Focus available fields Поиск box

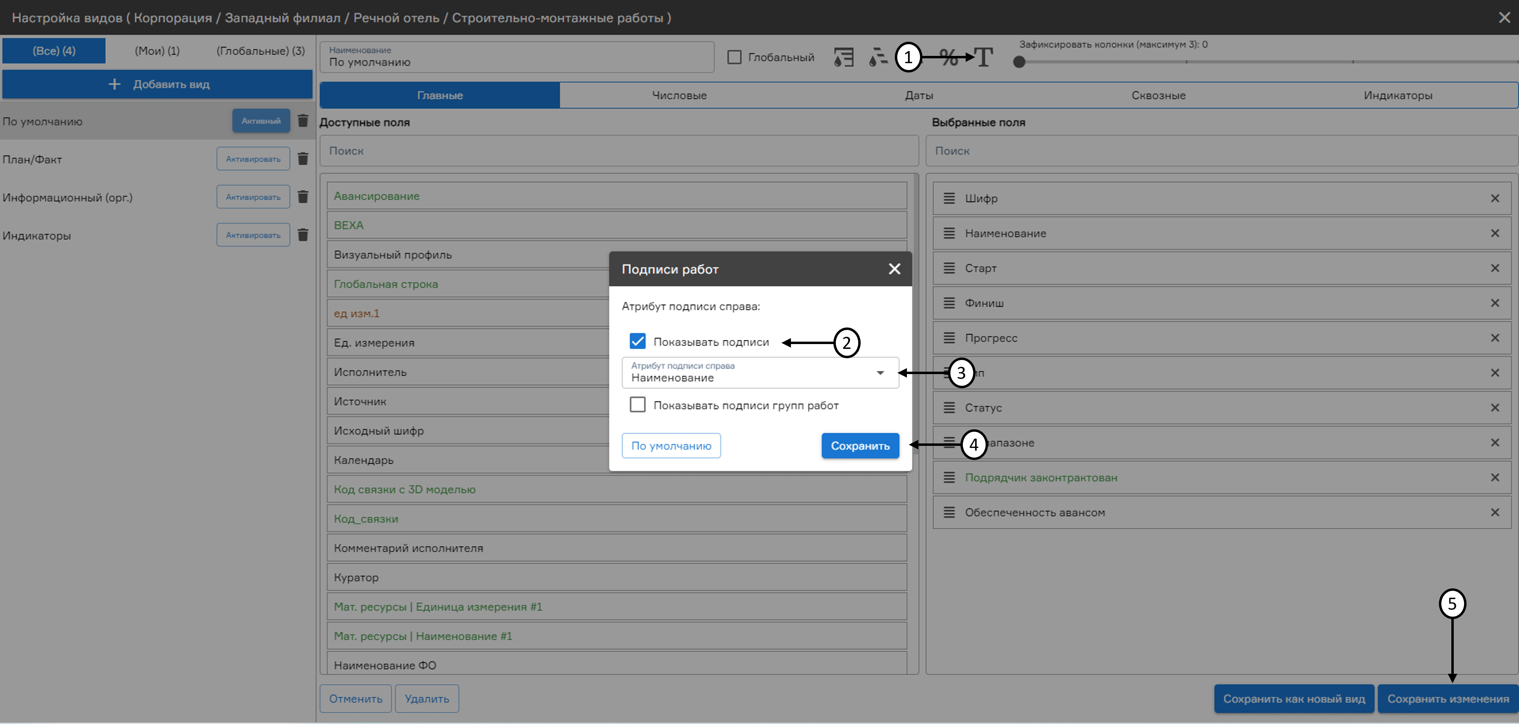619,151
